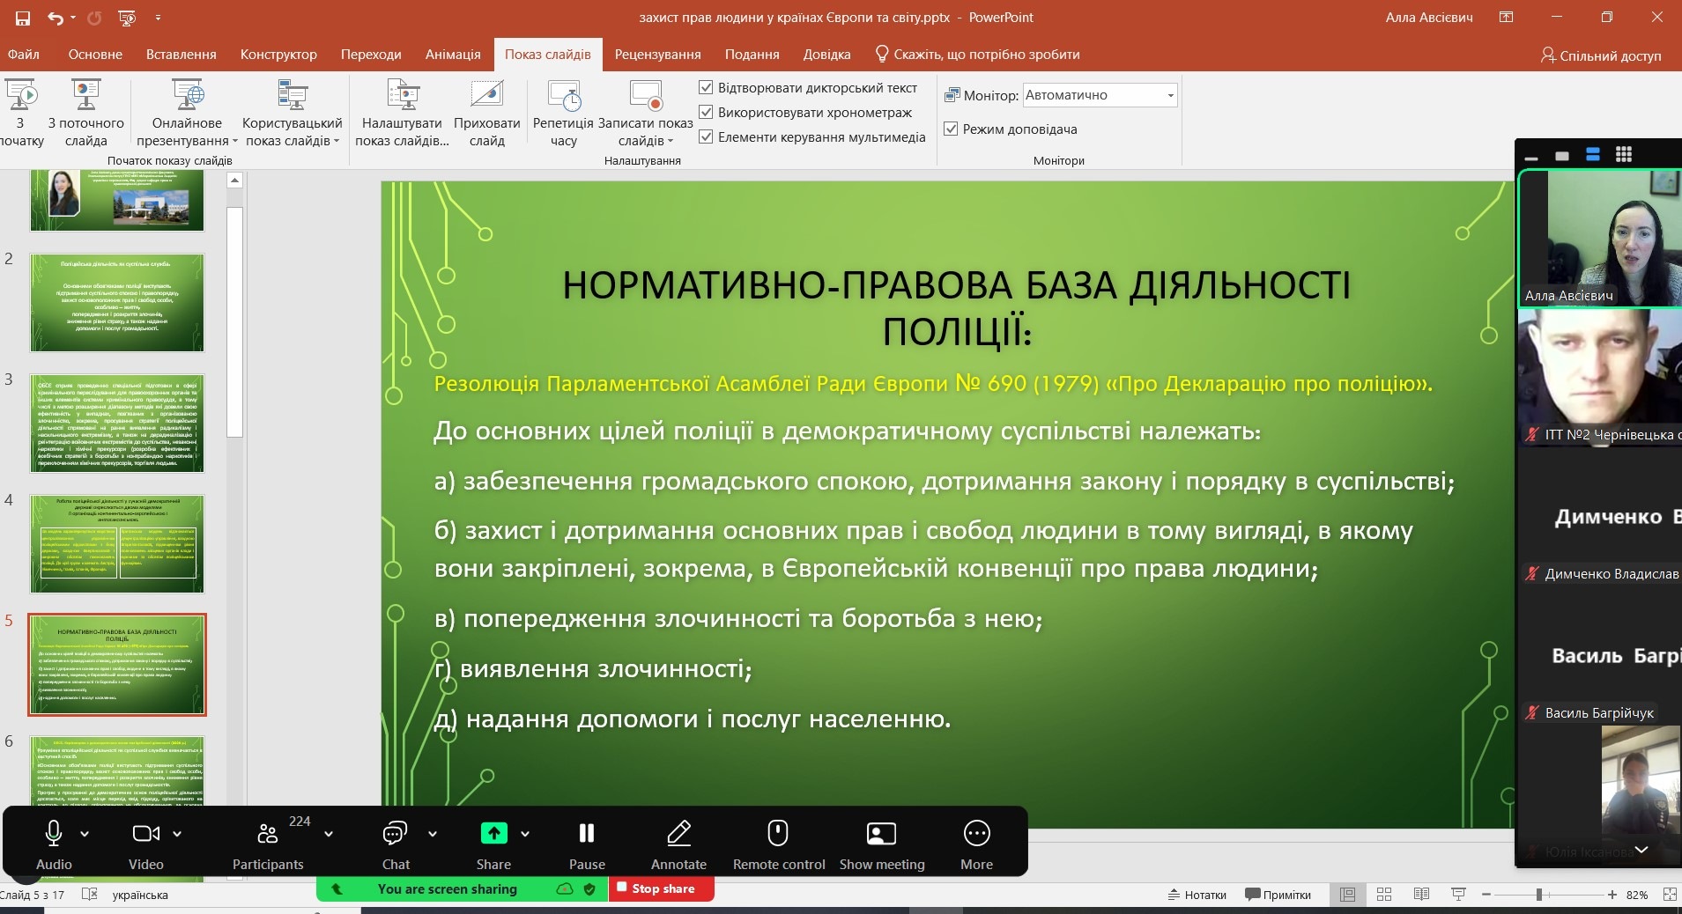1682x914 pixels.
Task: Click the Annotate pencil icon
Action: coord(678,834)
